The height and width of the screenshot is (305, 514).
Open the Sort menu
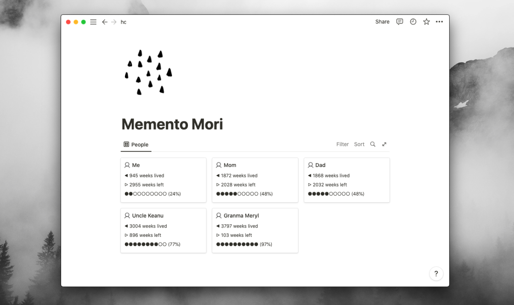click(359, 144)
